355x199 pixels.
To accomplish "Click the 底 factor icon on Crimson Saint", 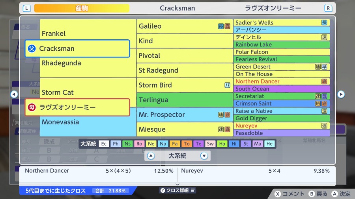I will coord(324,103).
